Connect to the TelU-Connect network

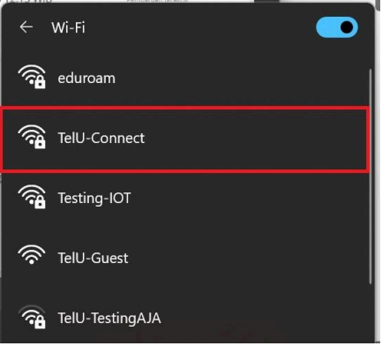click(x=101, y=139)
